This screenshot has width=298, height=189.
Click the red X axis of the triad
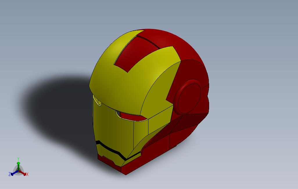(22, 173)
